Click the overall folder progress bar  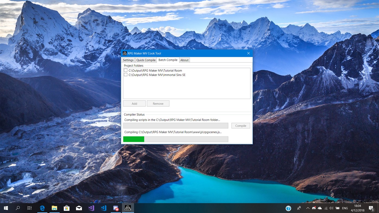click(176, 126)
